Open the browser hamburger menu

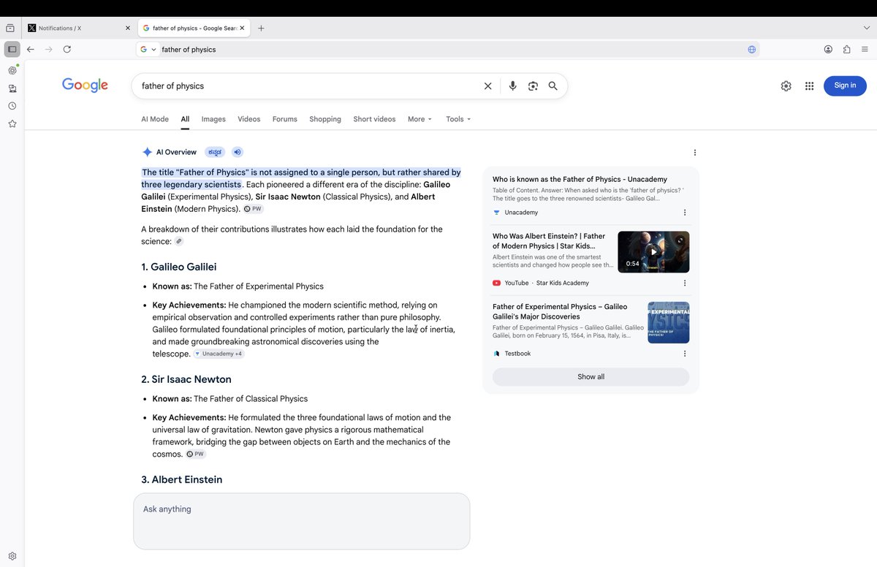point(865,49)
